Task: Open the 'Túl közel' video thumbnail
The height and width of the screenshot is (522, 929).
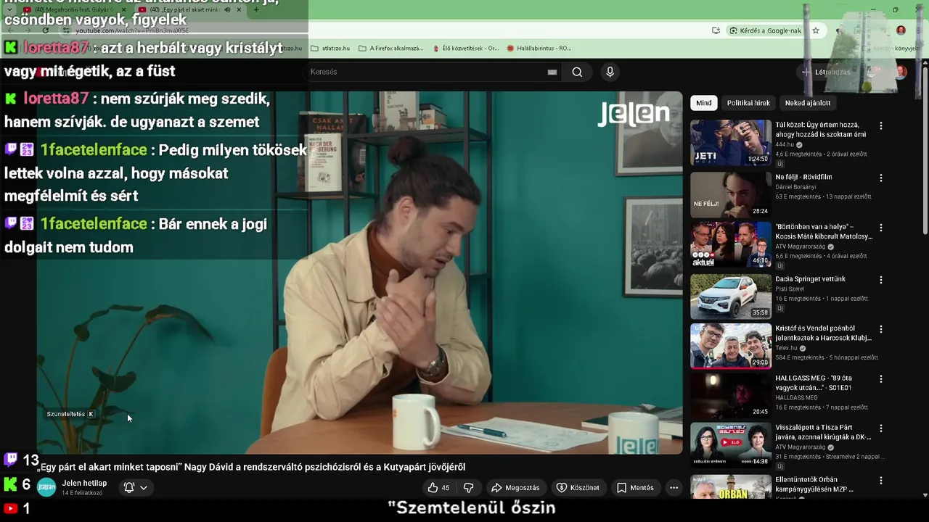Action: pyautogui.click(x=731, y=143)
